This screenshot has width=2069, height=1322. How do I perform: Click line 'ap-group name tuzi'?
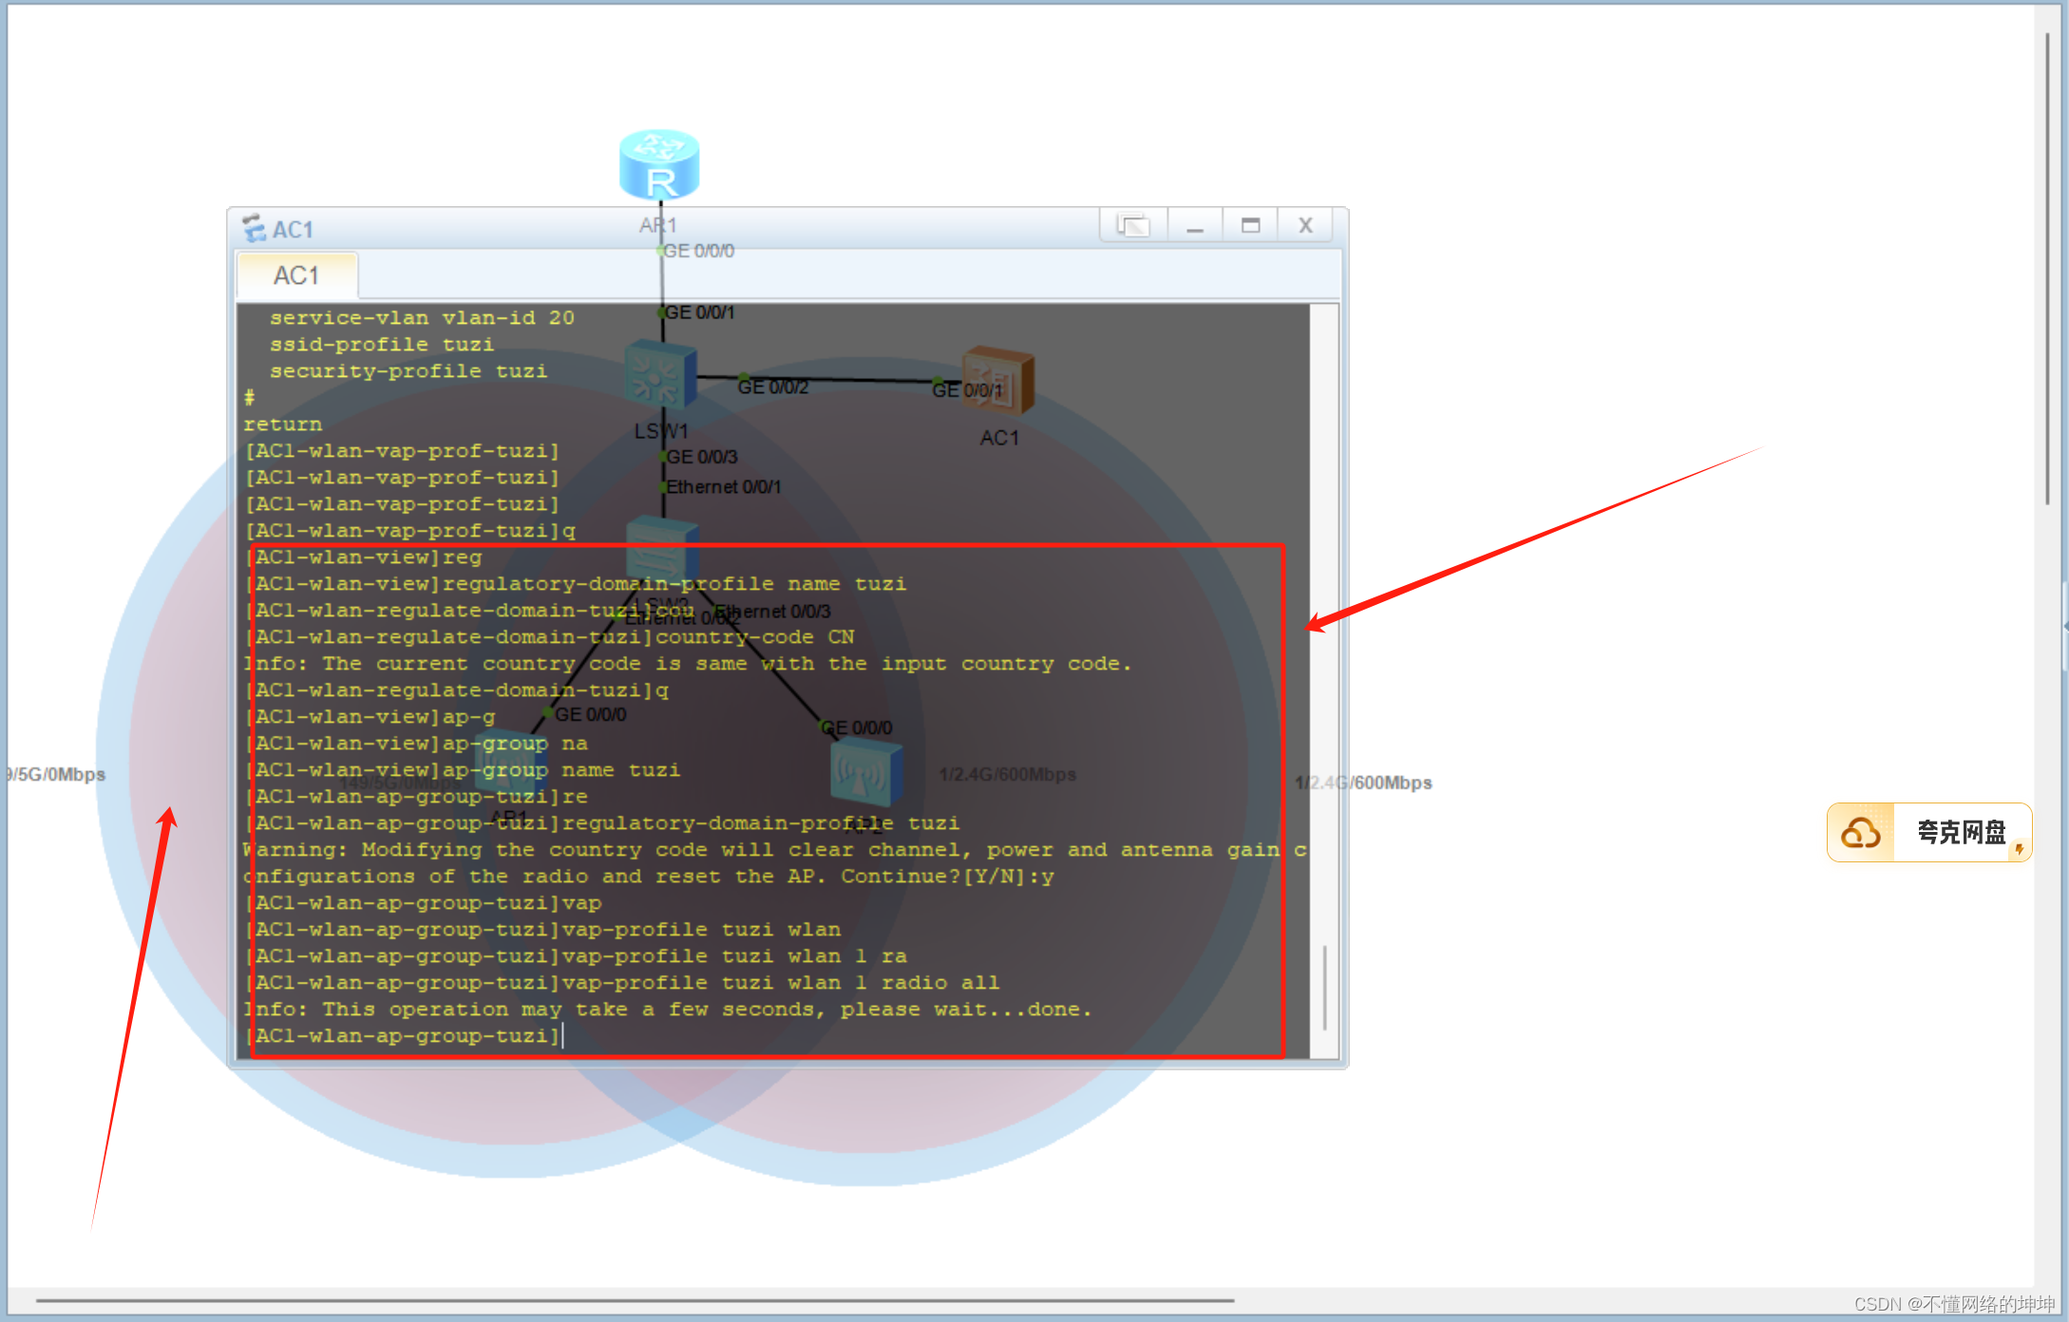tap(463, 770)
